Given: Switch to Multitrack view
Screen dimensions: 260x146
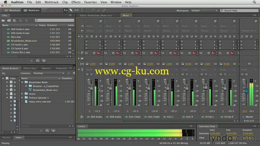Looking at the screenshot, I should coord(32,10).
